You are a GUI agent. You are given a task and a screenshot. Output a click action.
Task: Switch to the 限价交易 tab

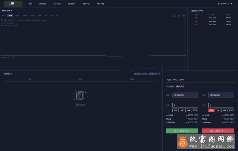pos(180,87)
